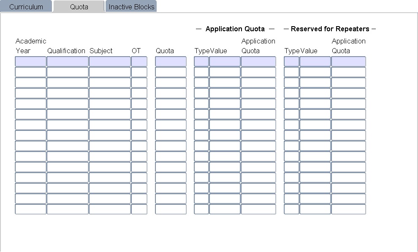Screen dimensions: 418x252
Task: Click last row Academic Year field
Action: 30,209
